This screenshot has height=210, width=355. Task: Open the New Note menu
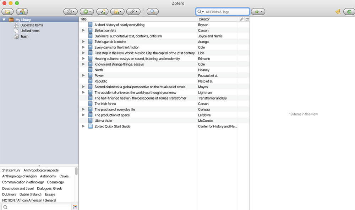[117, 12]
